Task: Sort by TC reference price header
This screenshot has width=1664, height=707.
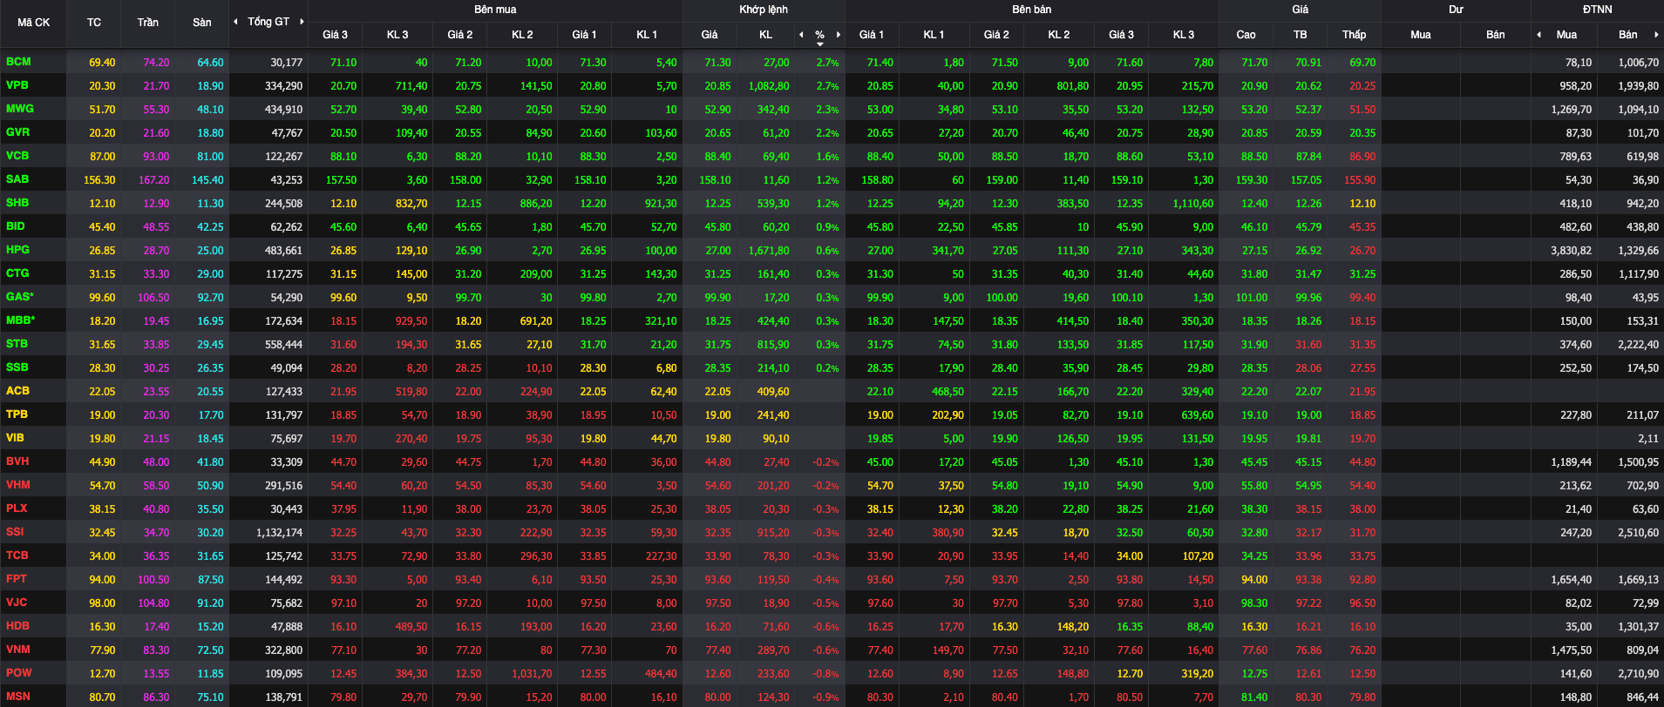Action: (94, 23)
